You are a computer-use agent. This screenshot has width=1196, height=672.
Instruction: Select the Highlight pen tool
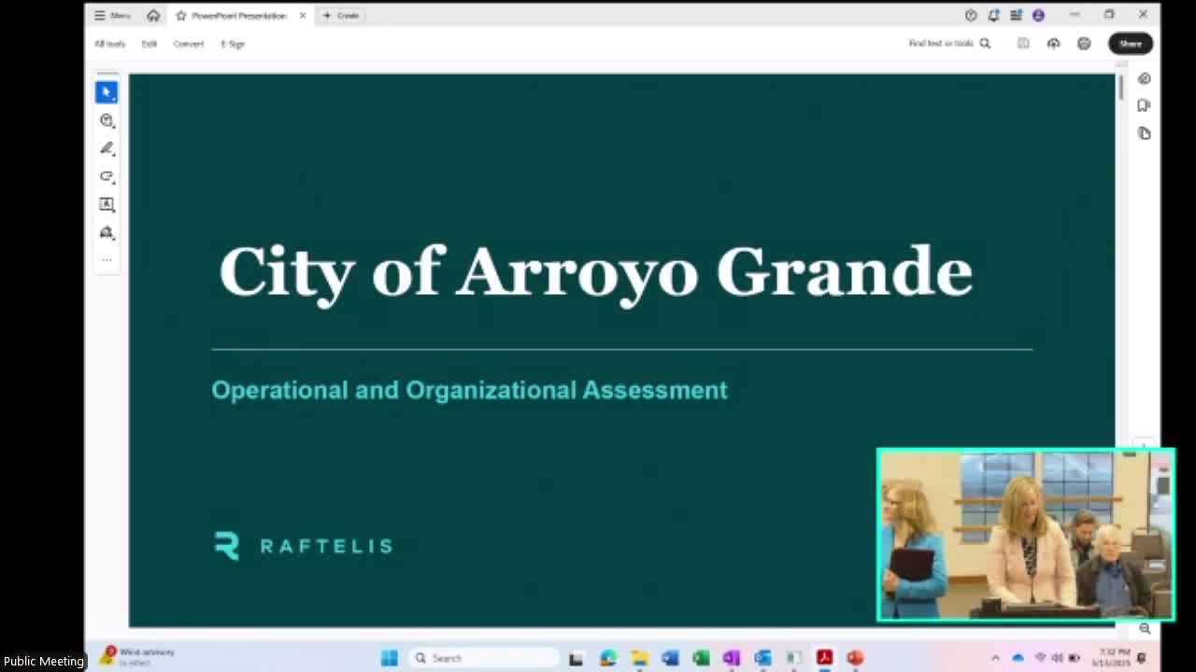107,148
